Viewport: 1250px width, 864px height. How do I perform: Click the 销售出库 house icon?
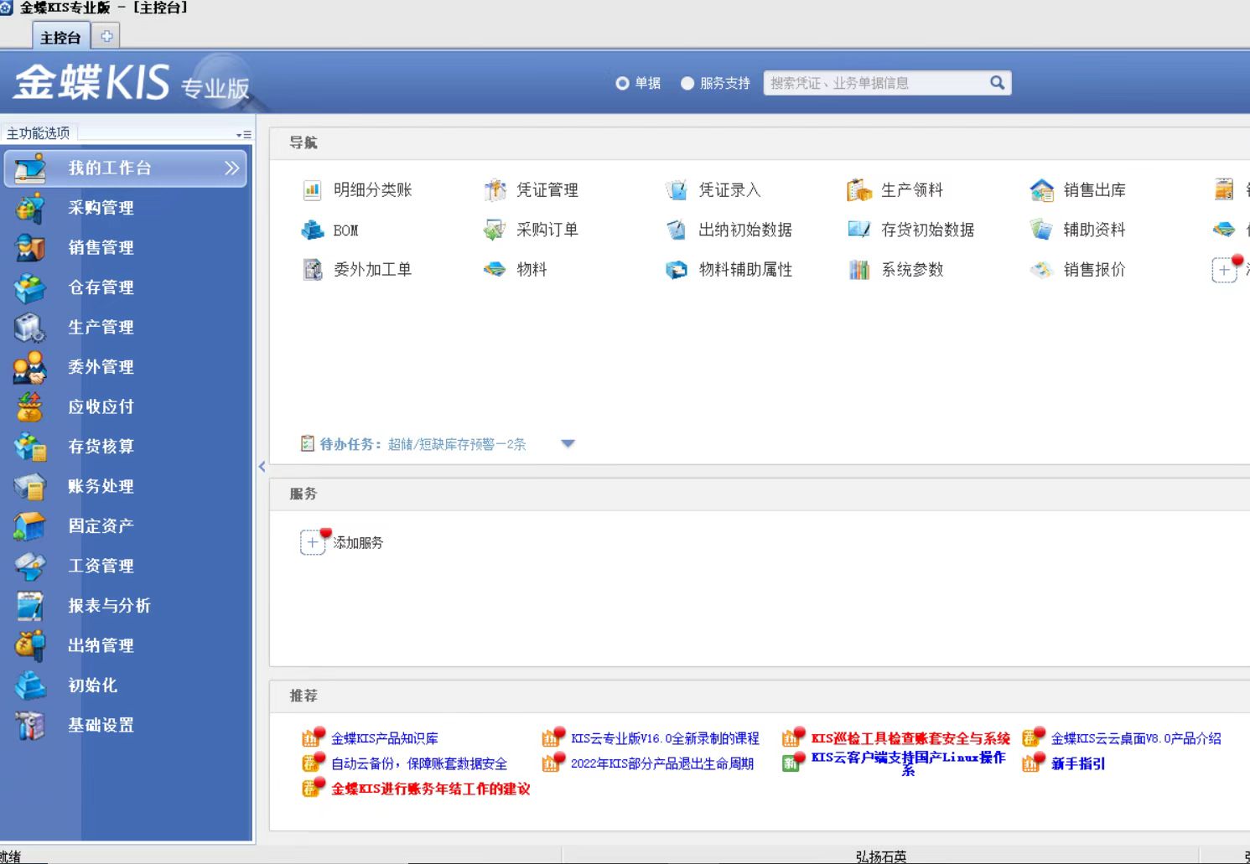[1041, 190]
